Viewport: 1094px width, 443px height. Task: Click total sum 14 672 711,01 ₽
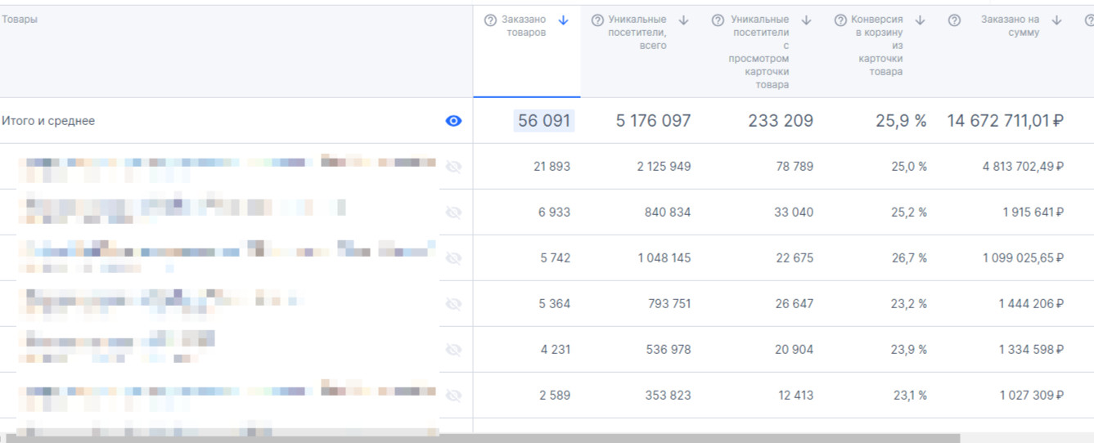click(1006, 121)
